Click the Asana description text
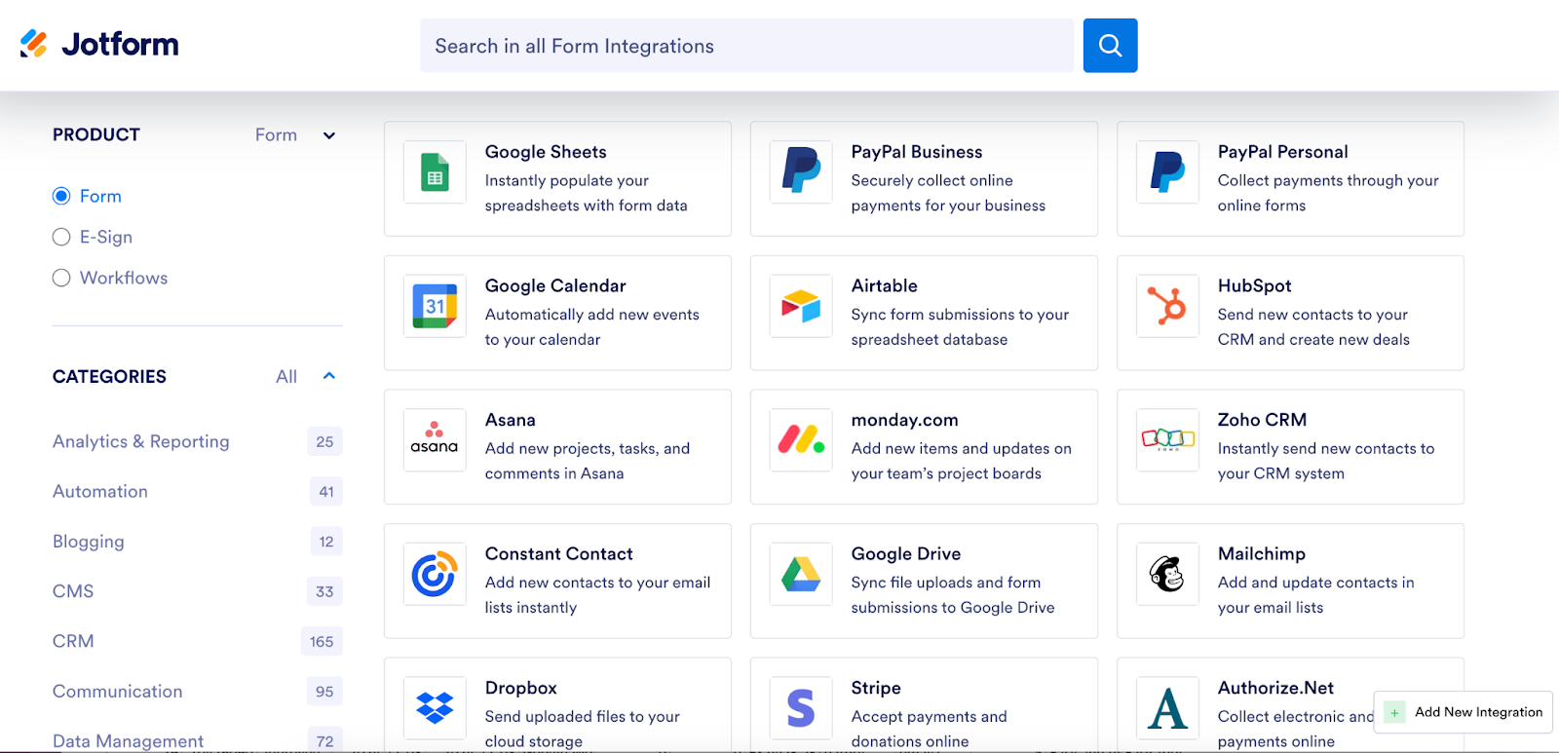The image size is (1559, 753). [x=588, y=461]
